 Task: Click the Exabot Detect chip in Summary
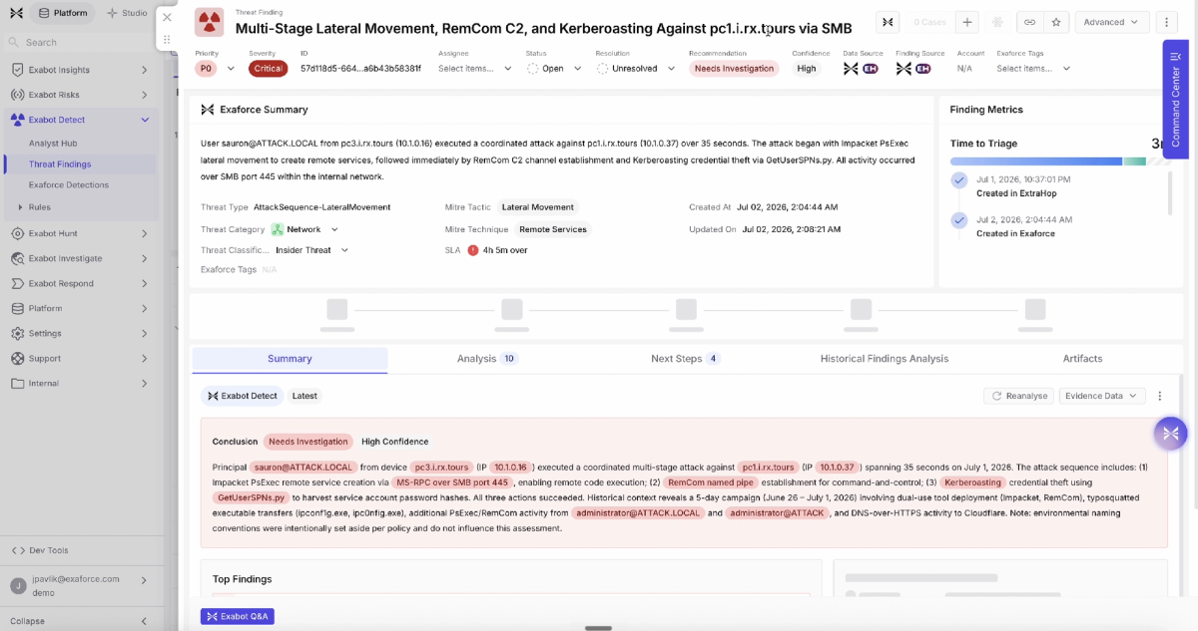pos(242,396)
